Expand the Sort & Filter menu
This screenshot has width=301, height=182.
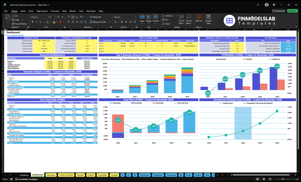coord(182,19)
